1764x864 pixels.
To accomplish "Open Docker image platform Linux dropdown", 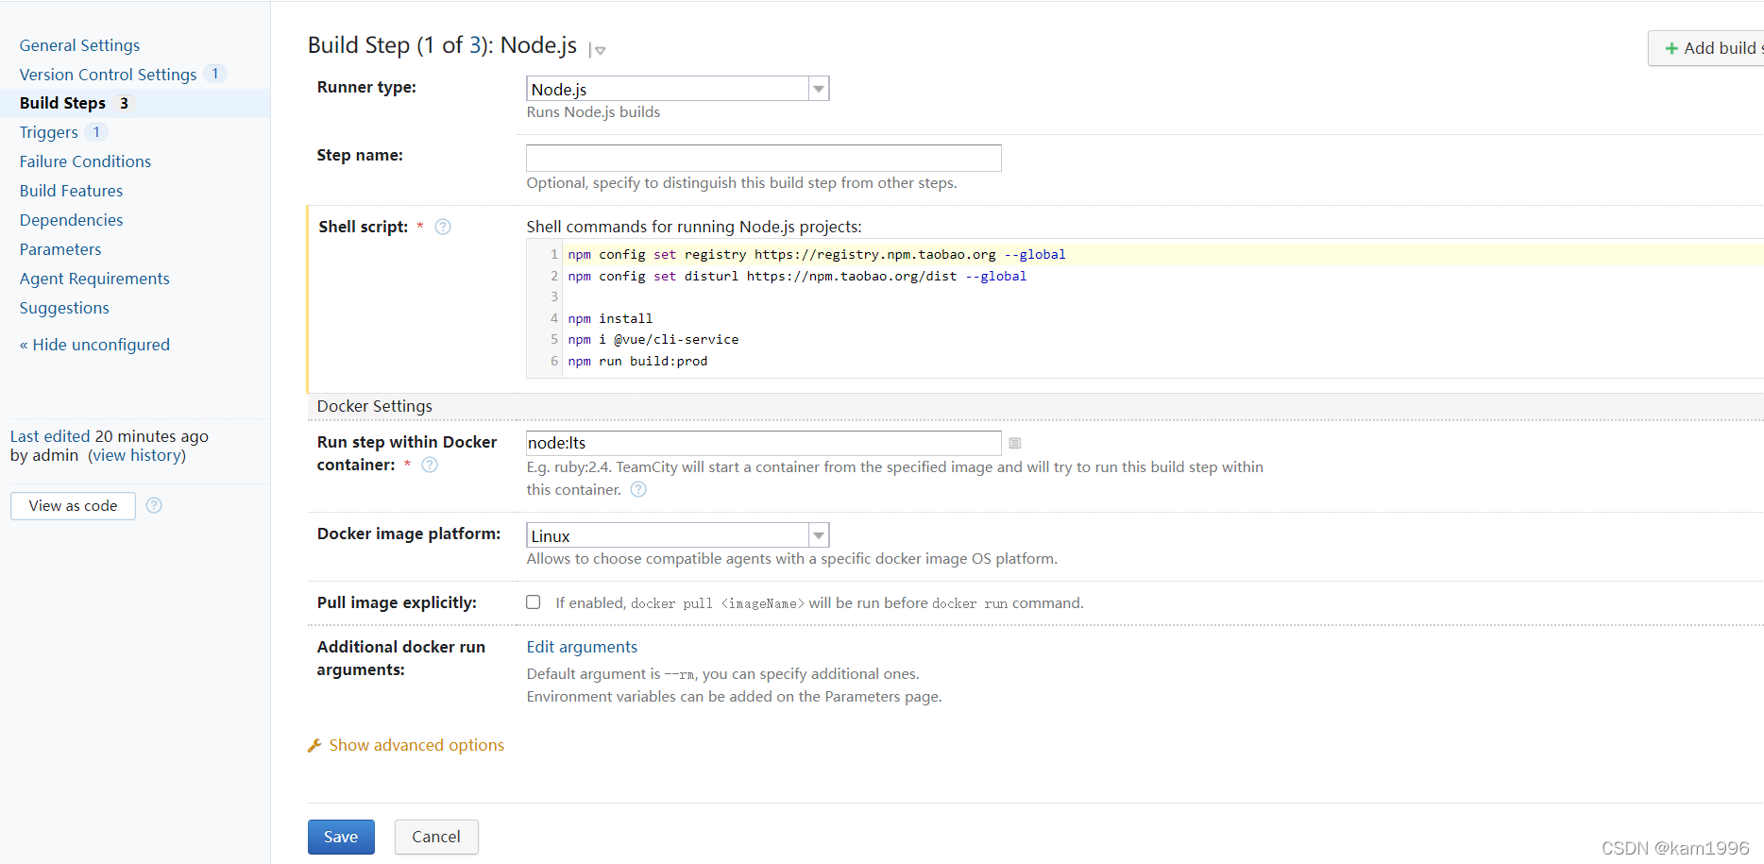I will [x=677, y=535].
